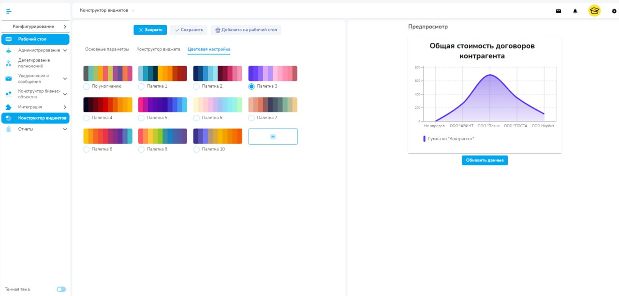The image size is (619, 296).
Task: Select the По умолчанию radio button
Action: (87, 86)
